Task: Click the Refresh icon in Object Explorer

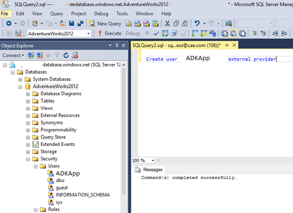Action: (66, 55)
